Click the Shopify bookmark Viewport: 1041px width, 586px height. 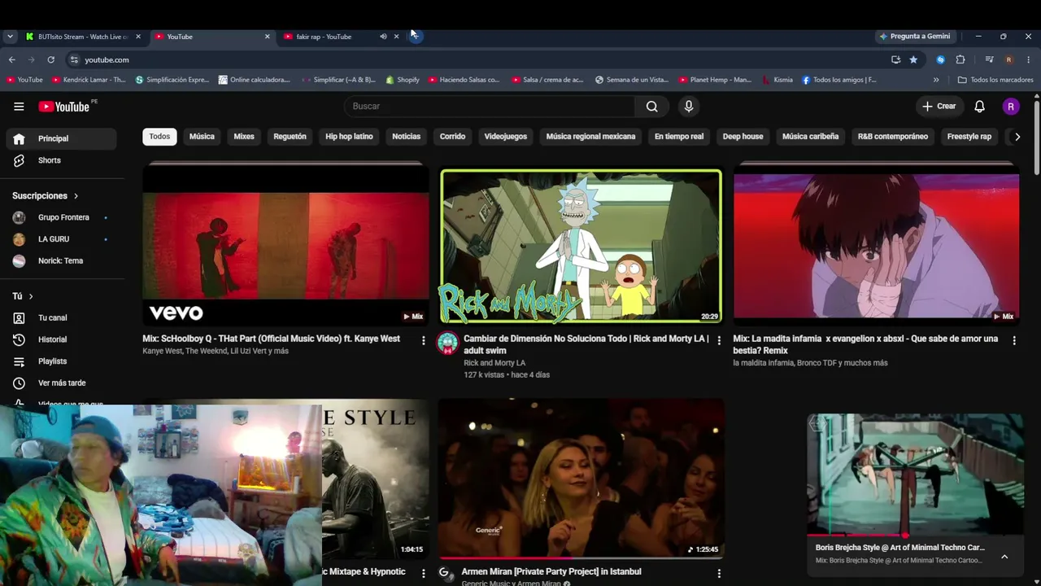pos(403,80)
